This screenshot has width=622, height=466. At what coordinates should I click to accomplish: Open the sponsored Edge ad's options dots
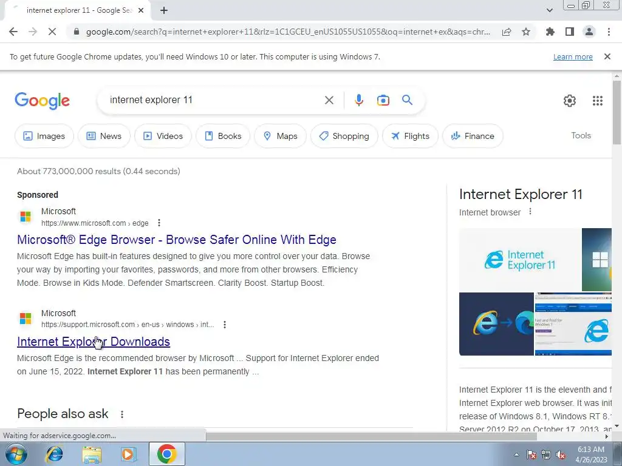pyautogui.click(x=159, y=223)
